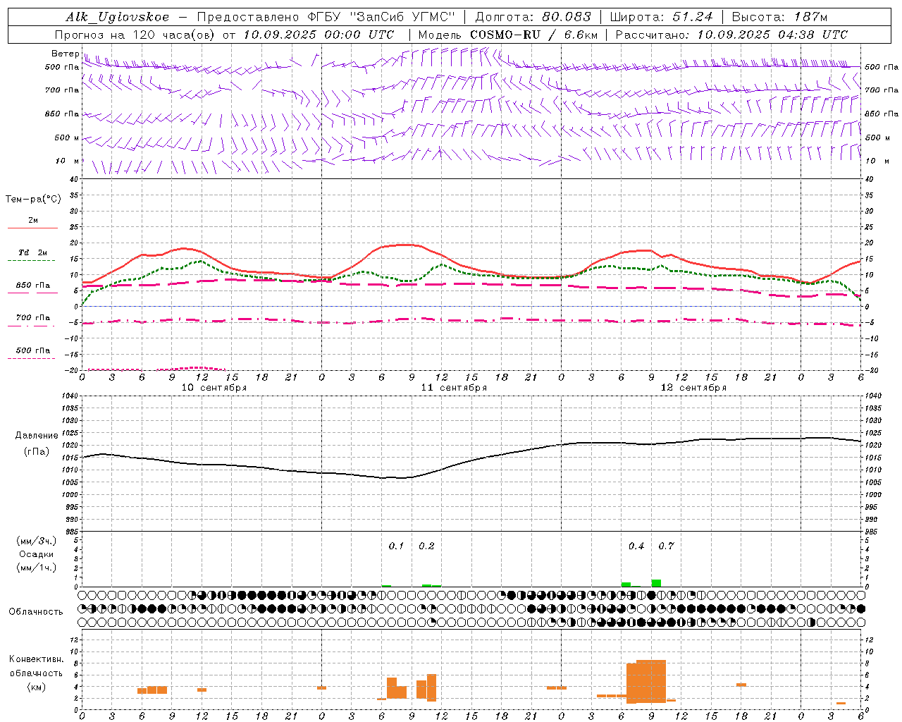Click '850 гПа' legend in temperature panel
This screenshot has width=902, height=722.
coord(32,286)
